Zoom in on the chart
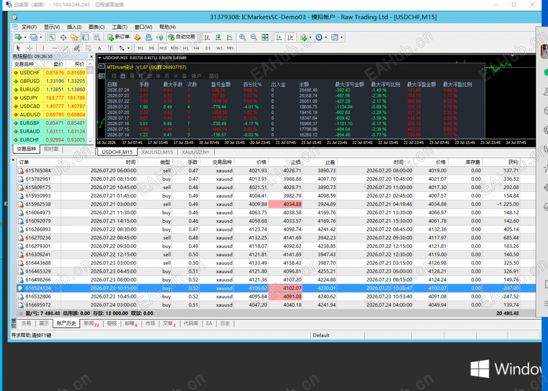548x391 pixels. pyautogui.click(x=242, y=37)
